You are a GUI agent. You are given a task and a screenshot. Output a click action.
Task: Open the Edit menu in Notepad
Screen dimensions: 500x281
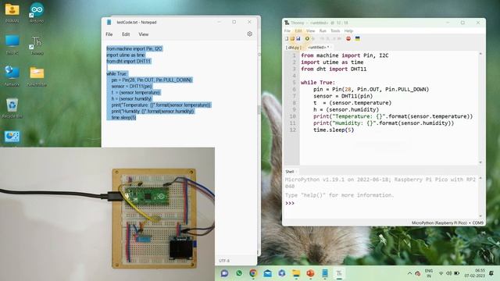tap(126, 34)
